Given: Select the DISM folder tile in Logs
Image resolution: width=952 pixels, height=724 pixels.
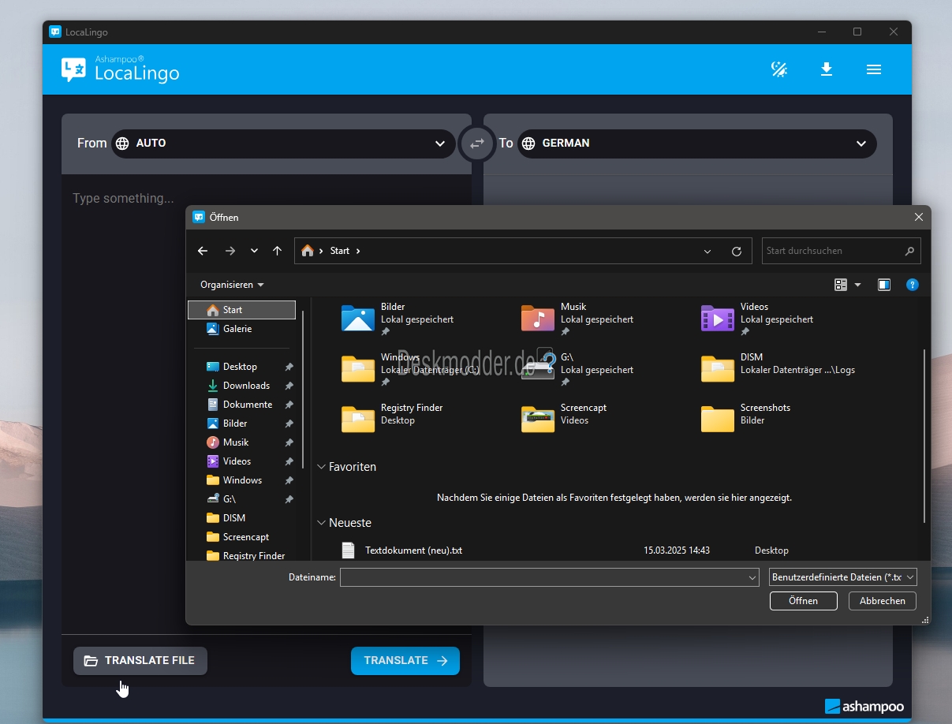Looking at the screenshot, I should coord(778,369).
